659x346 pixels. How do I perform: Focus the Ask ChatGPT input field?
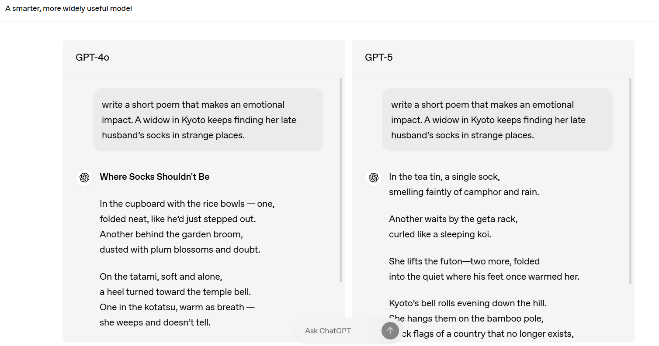click(336, 331)
